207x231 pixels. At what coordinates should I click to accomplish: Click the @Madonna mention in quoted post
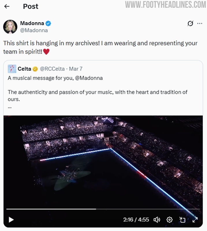[x=89, y=78]
